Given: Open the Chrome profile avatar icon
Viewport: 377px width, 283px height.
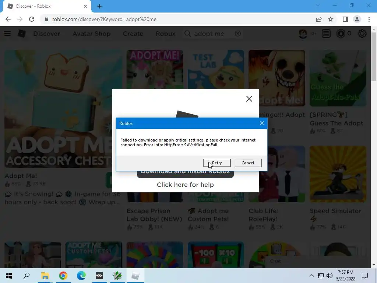Looking at the screenshot, I should click(x=357, y=19).
